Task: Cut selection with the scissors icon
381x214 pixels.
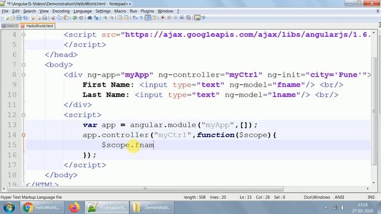Action: pos(53,18)
